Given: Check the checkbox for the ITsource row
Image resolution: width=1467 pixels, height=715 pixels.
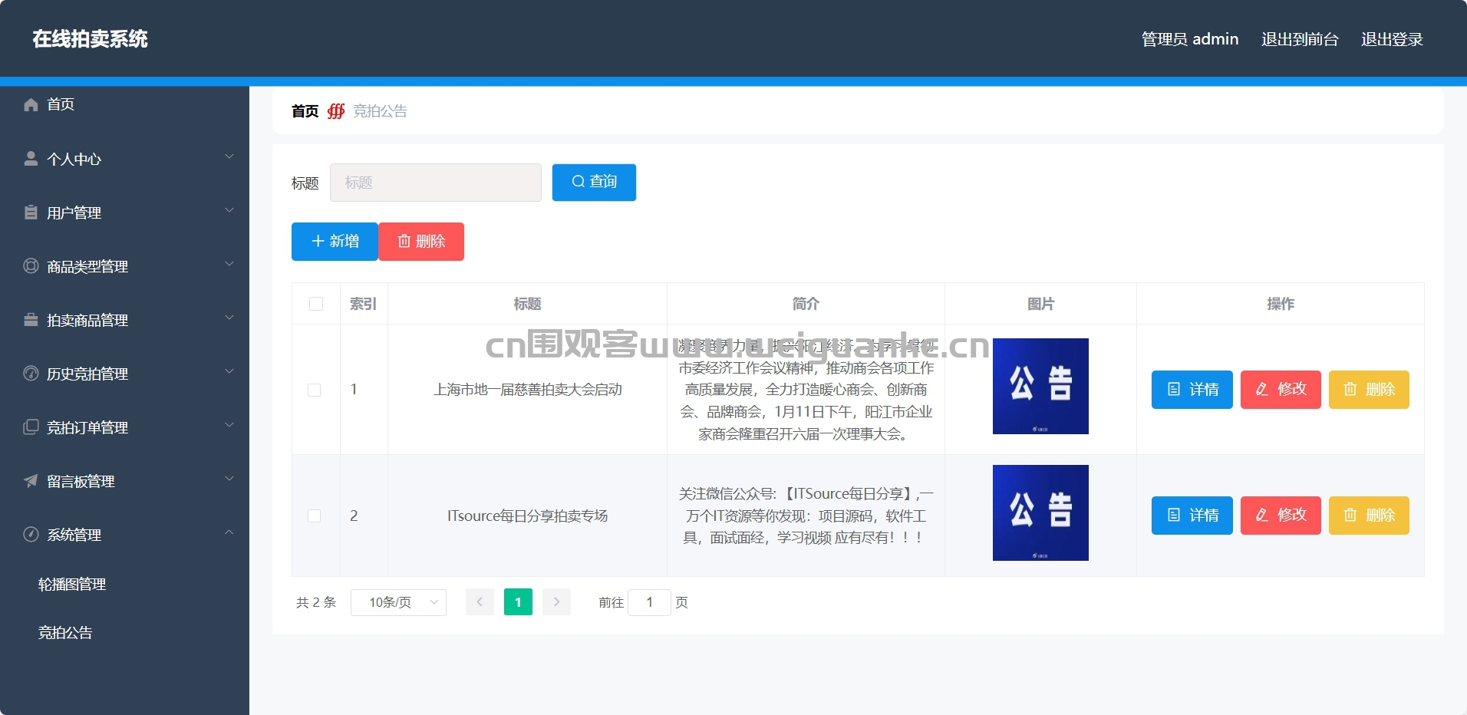Looking at the screenshot, I should [315, 516].
